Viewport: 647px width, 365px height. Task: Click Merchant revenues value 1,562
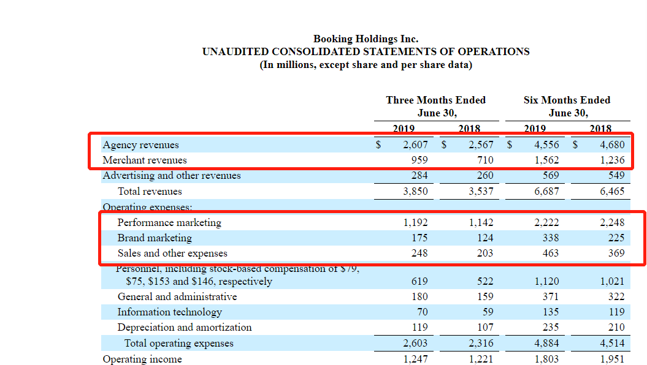coord(546,160)
